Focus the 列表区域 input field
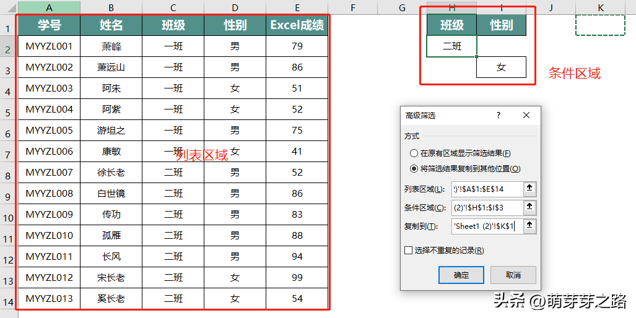Image resolution: width=636 pixels, height=318 pixels. point(487,189)
